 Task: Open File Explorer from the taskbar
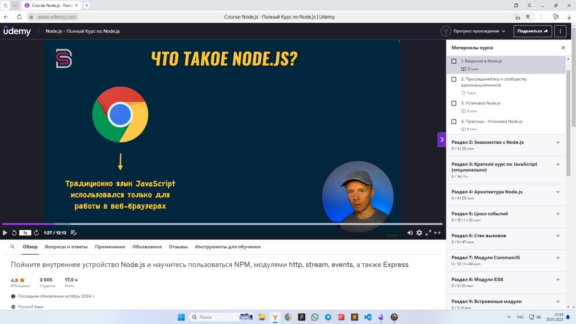(x=261, y=317)
